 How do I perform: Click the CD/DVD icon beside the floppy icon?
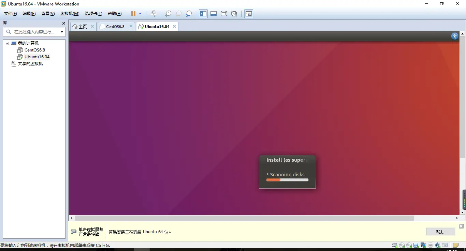pos(409,245)
